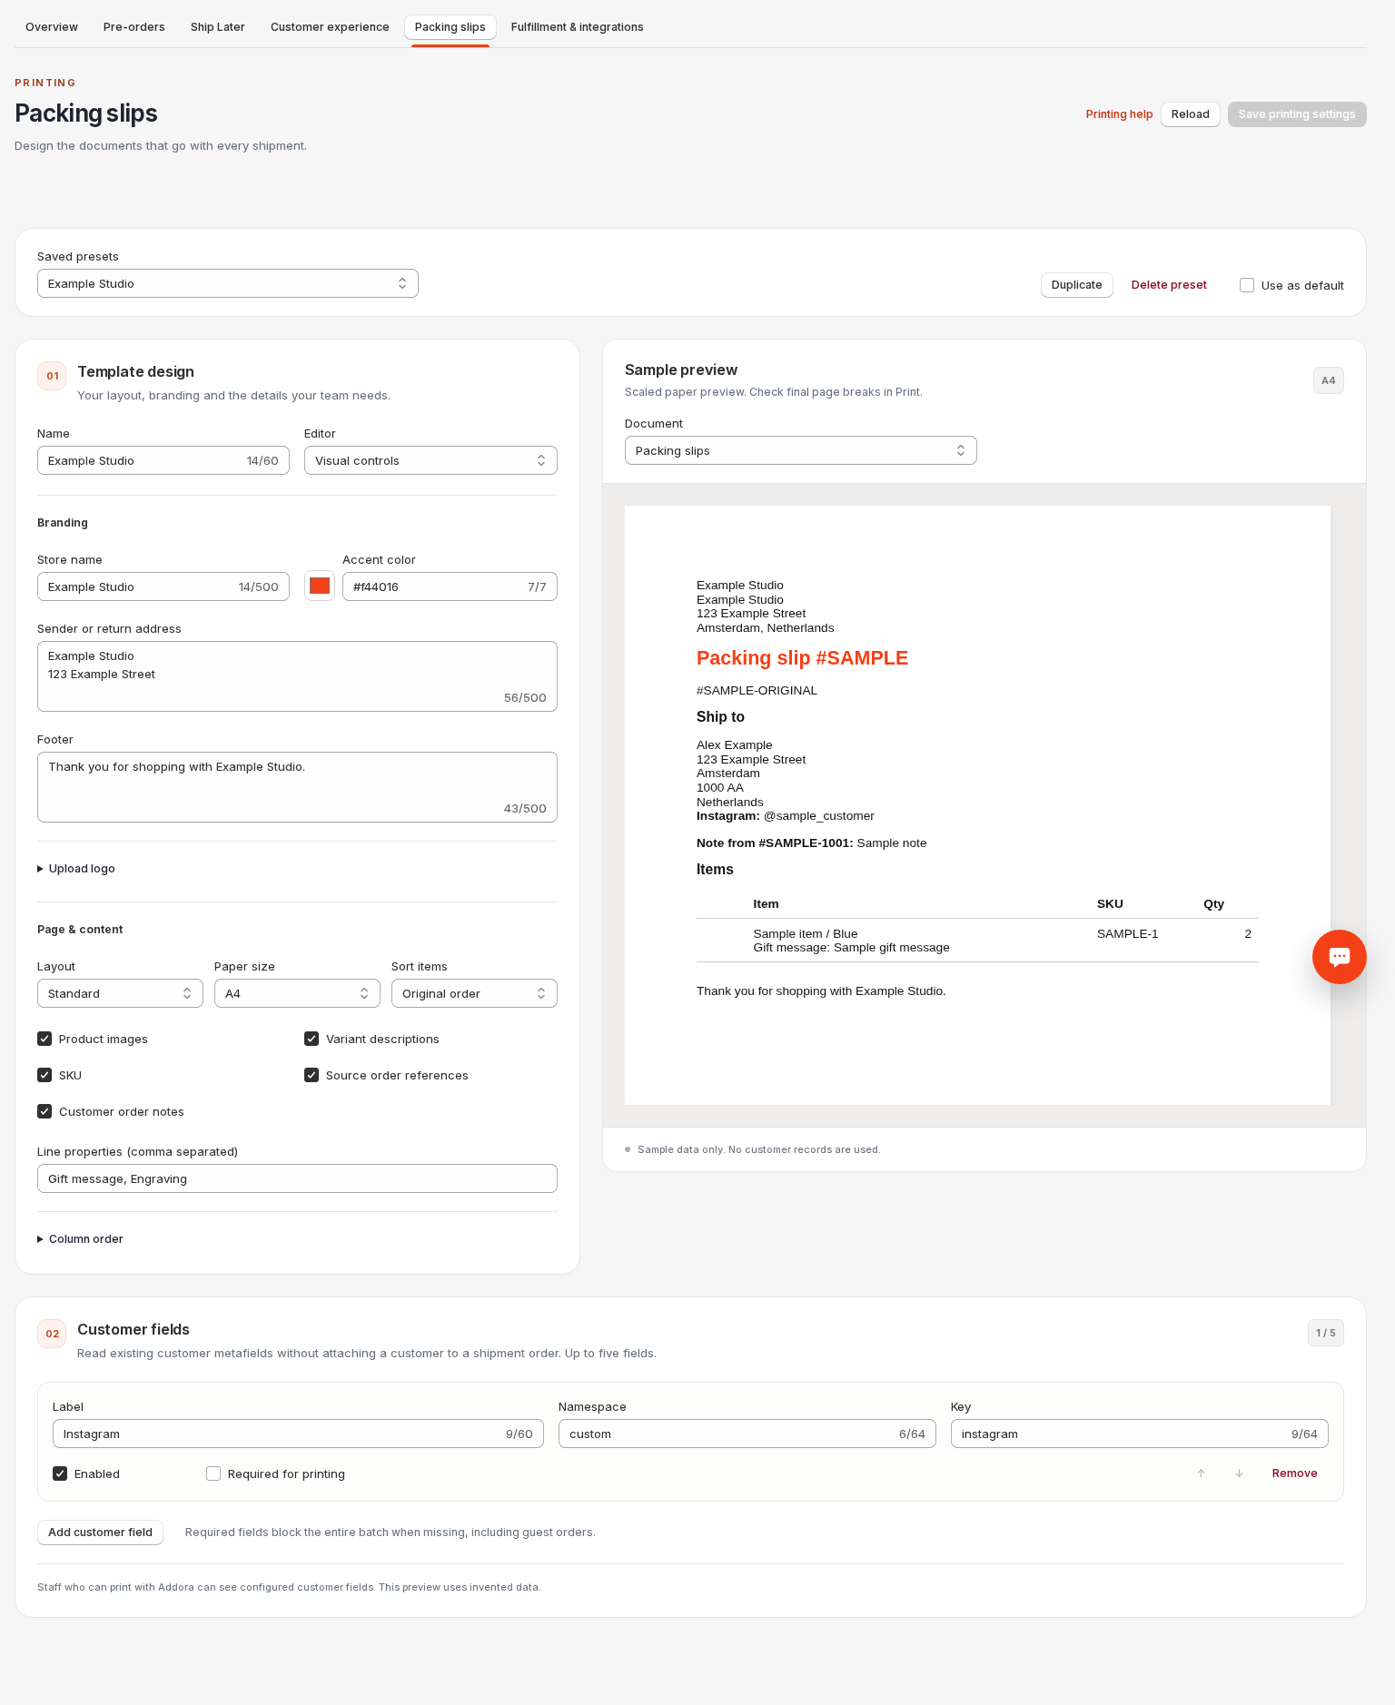1395x1705 pixels.
Task: Remove the Instagram customer field
Action: point(1294,1473)
